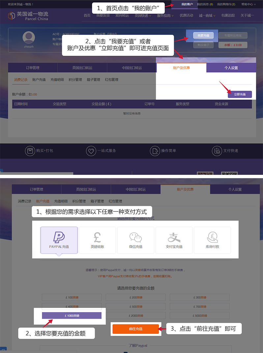Click the user avatar above zhouzh
Screen dimensions: 263x353
click(29, 37)
